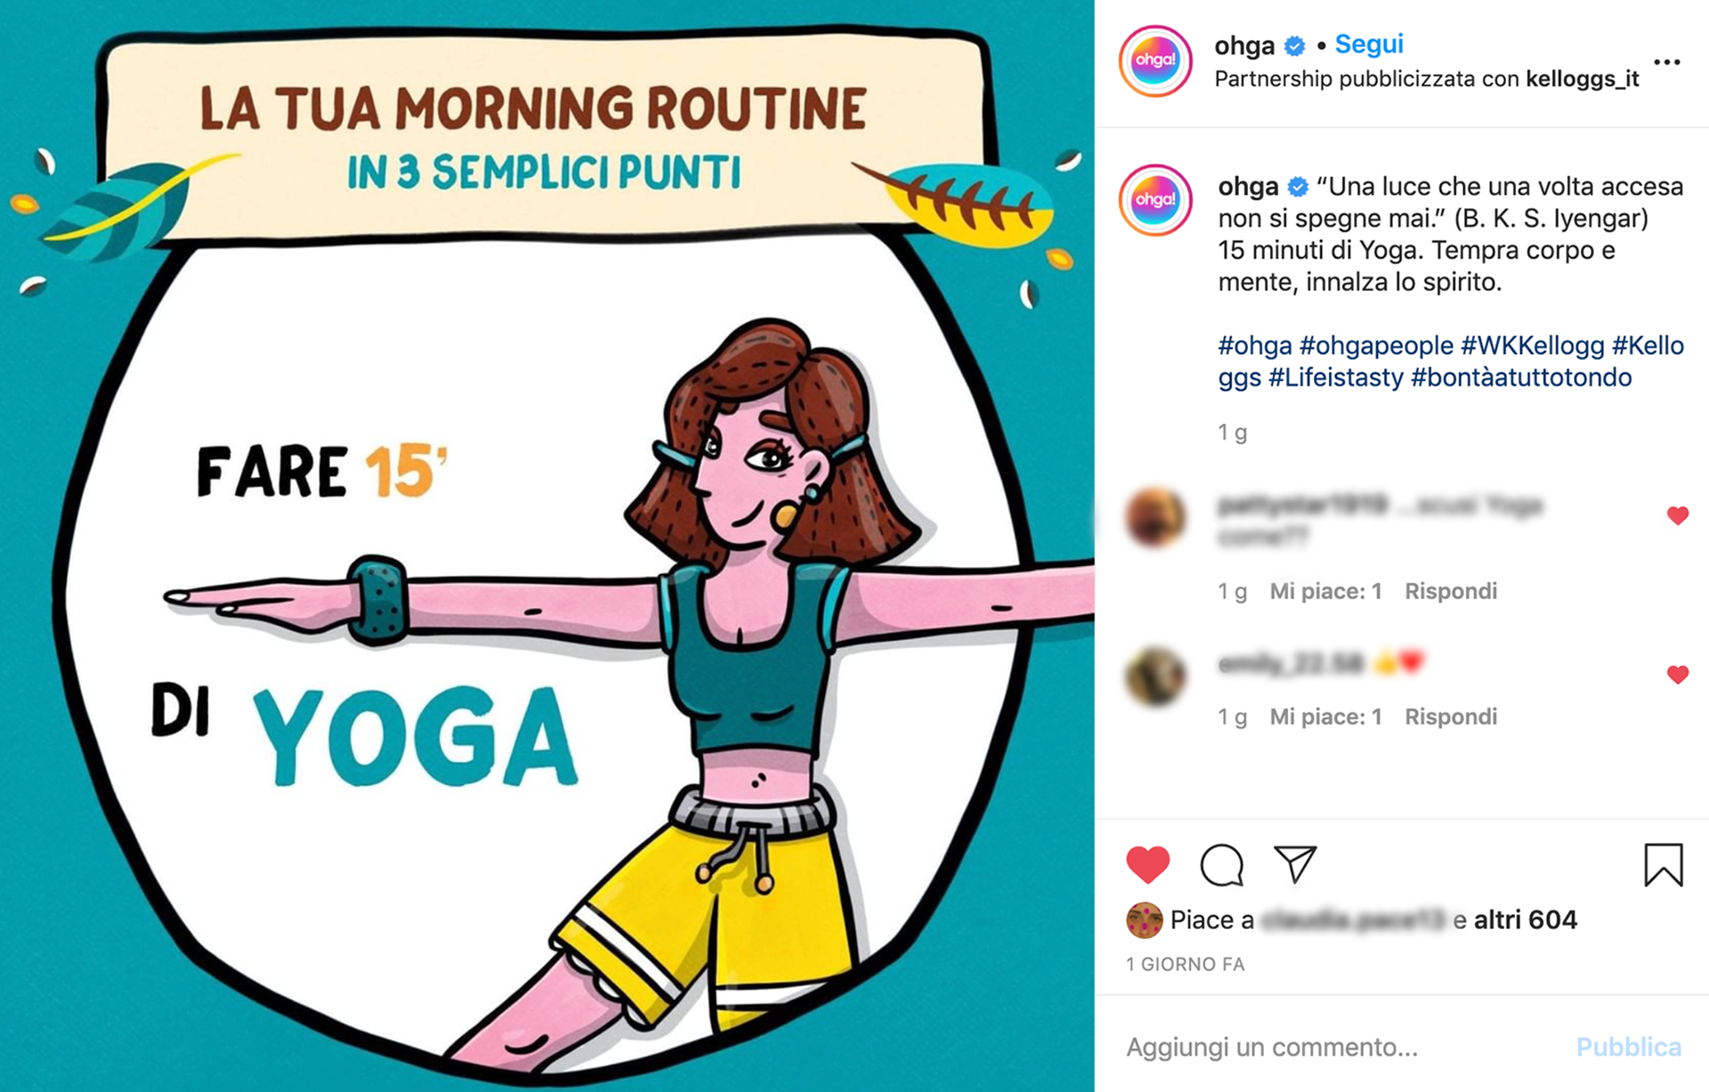This screenshot has height=1092, width=1709.
Task: Save the post with the bookmark icon
Action: coord(1663,864)
